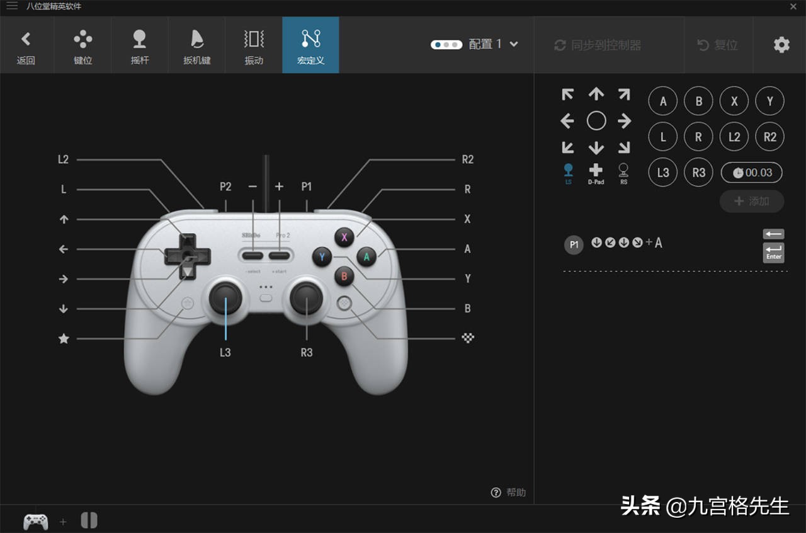Click the 返回 back arrow
Viewport: 806px width, 533px height.
point(26,45)
